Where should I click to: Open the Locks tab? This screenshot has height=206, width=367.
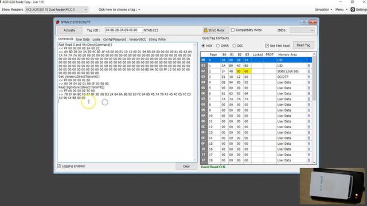pyautogui.click(x=96, y=39)
